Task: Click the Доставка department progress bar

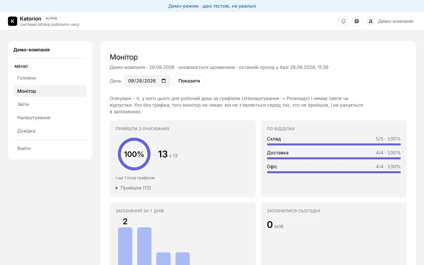Action: (334, 158)
